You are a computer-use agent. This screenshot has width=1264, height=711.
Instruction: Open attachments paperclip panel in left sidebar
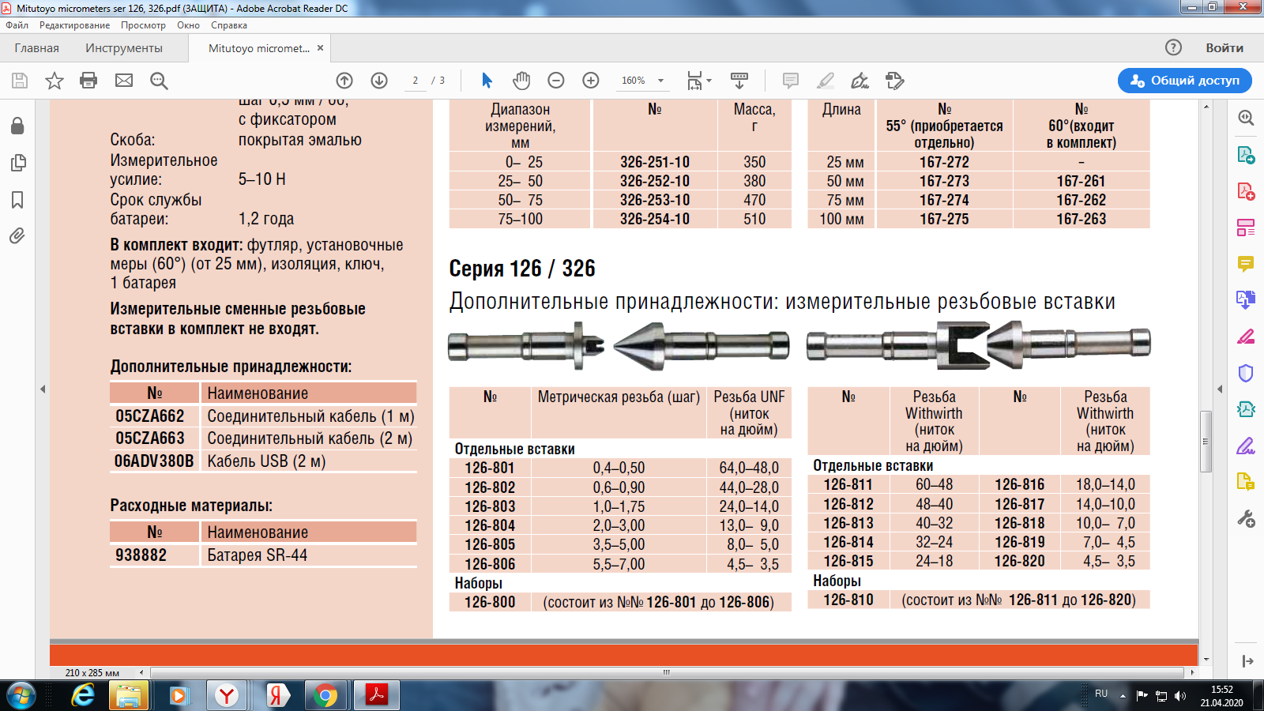17,235
